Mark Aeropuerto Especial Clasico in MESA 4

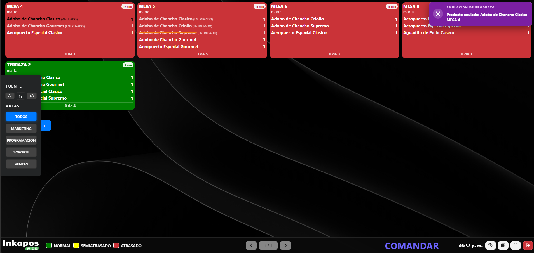(35, 33)
